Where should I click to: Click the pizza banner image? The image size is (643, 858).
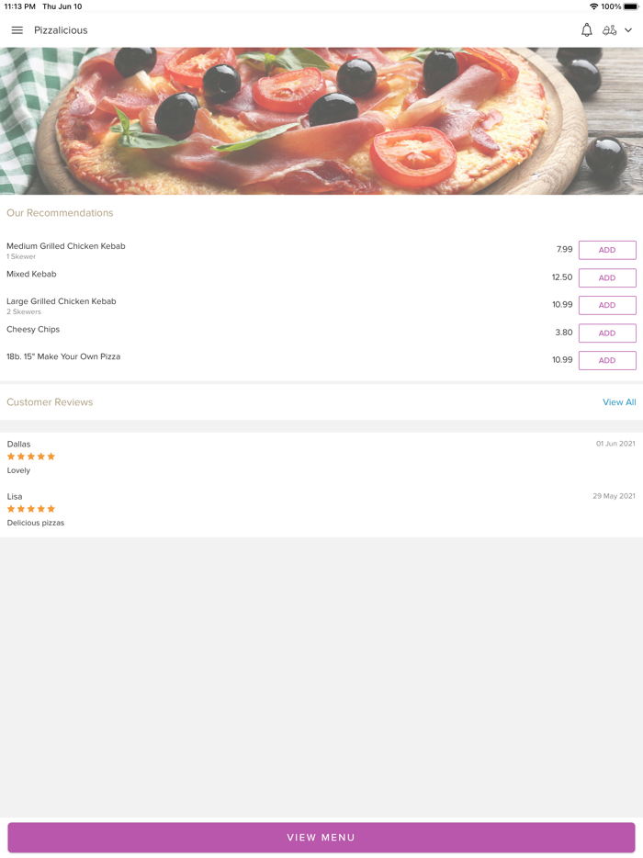321,119
